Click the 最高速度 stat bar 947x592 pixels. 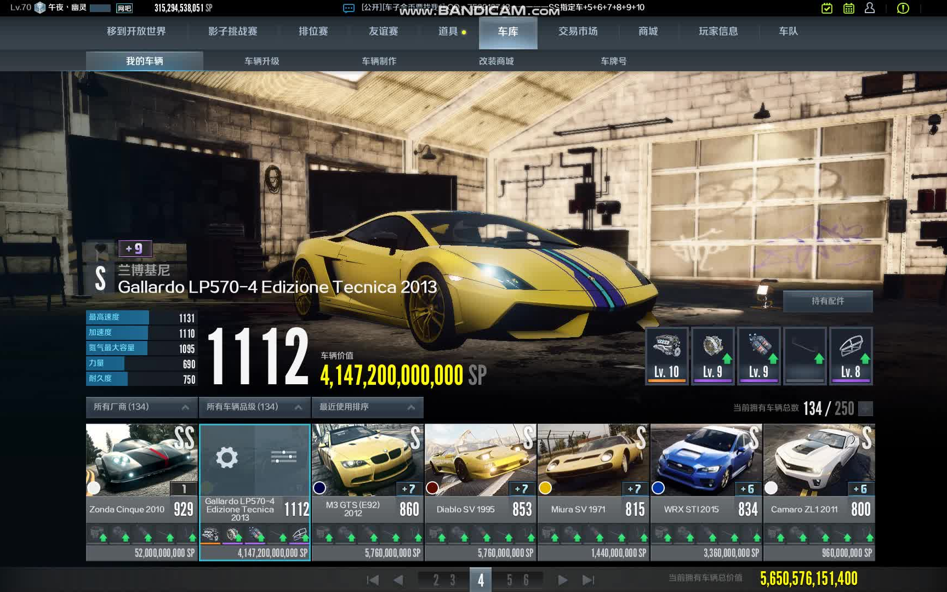pos(141,317)
